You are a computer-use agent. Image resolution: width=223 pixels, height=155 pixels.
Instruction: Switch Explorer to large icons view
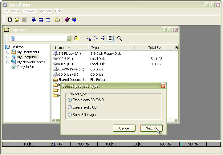click(89, 38)
